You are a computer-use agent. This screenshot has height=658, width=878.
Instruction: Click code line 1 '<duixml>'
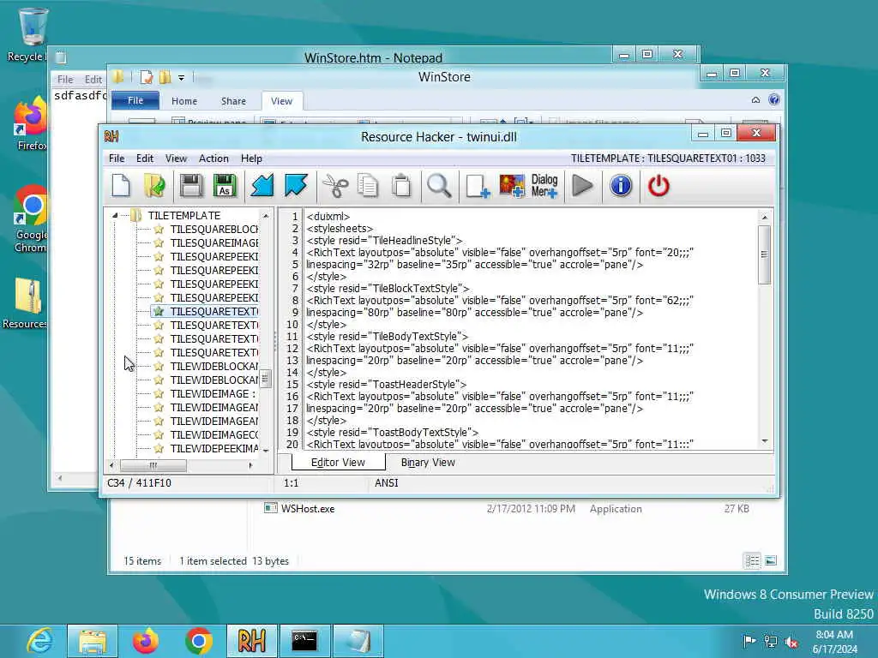(x=328, y=217)
